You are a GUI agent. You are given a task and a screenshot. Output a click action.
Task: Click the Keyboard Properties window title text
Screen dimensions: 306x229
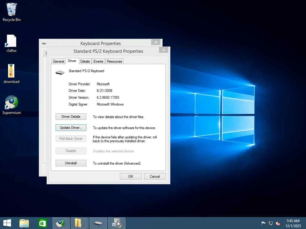(x=100, y=44)
